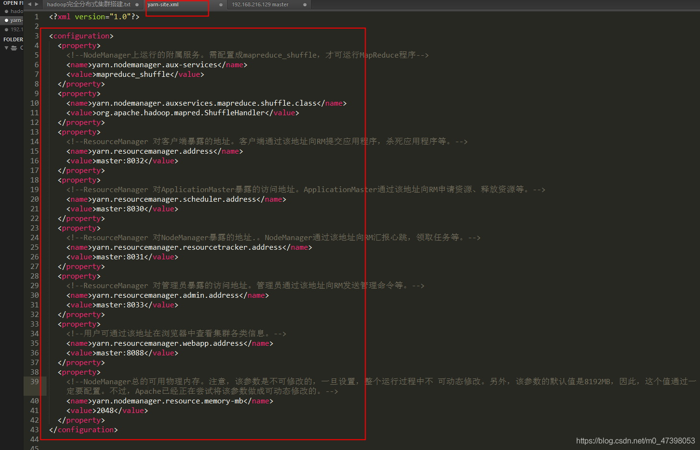Click the resourcetracker.address name line
The height and width of the screenshot is (450, 700).
click(x=189, y=247)
